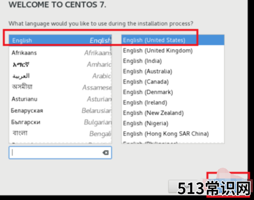Screen dimensions: 254x200
Task: Select English (Nigeria) locale
Action: click(x=173, y=123)
